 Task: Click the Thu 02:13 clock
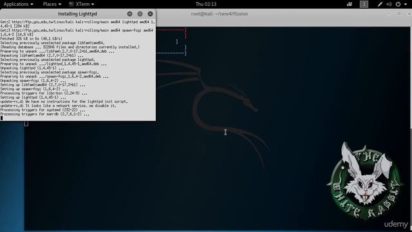[206, 4]
